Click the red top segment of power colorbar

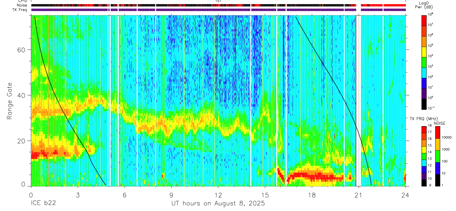(424, 20)
